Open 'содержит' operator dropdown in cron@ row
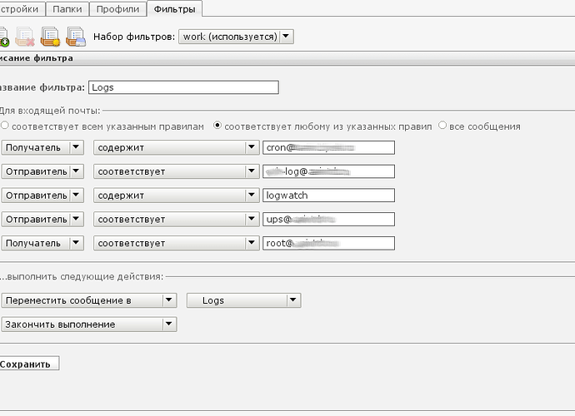Viewport: 575px width, 416px height. [x=177, y=147]
